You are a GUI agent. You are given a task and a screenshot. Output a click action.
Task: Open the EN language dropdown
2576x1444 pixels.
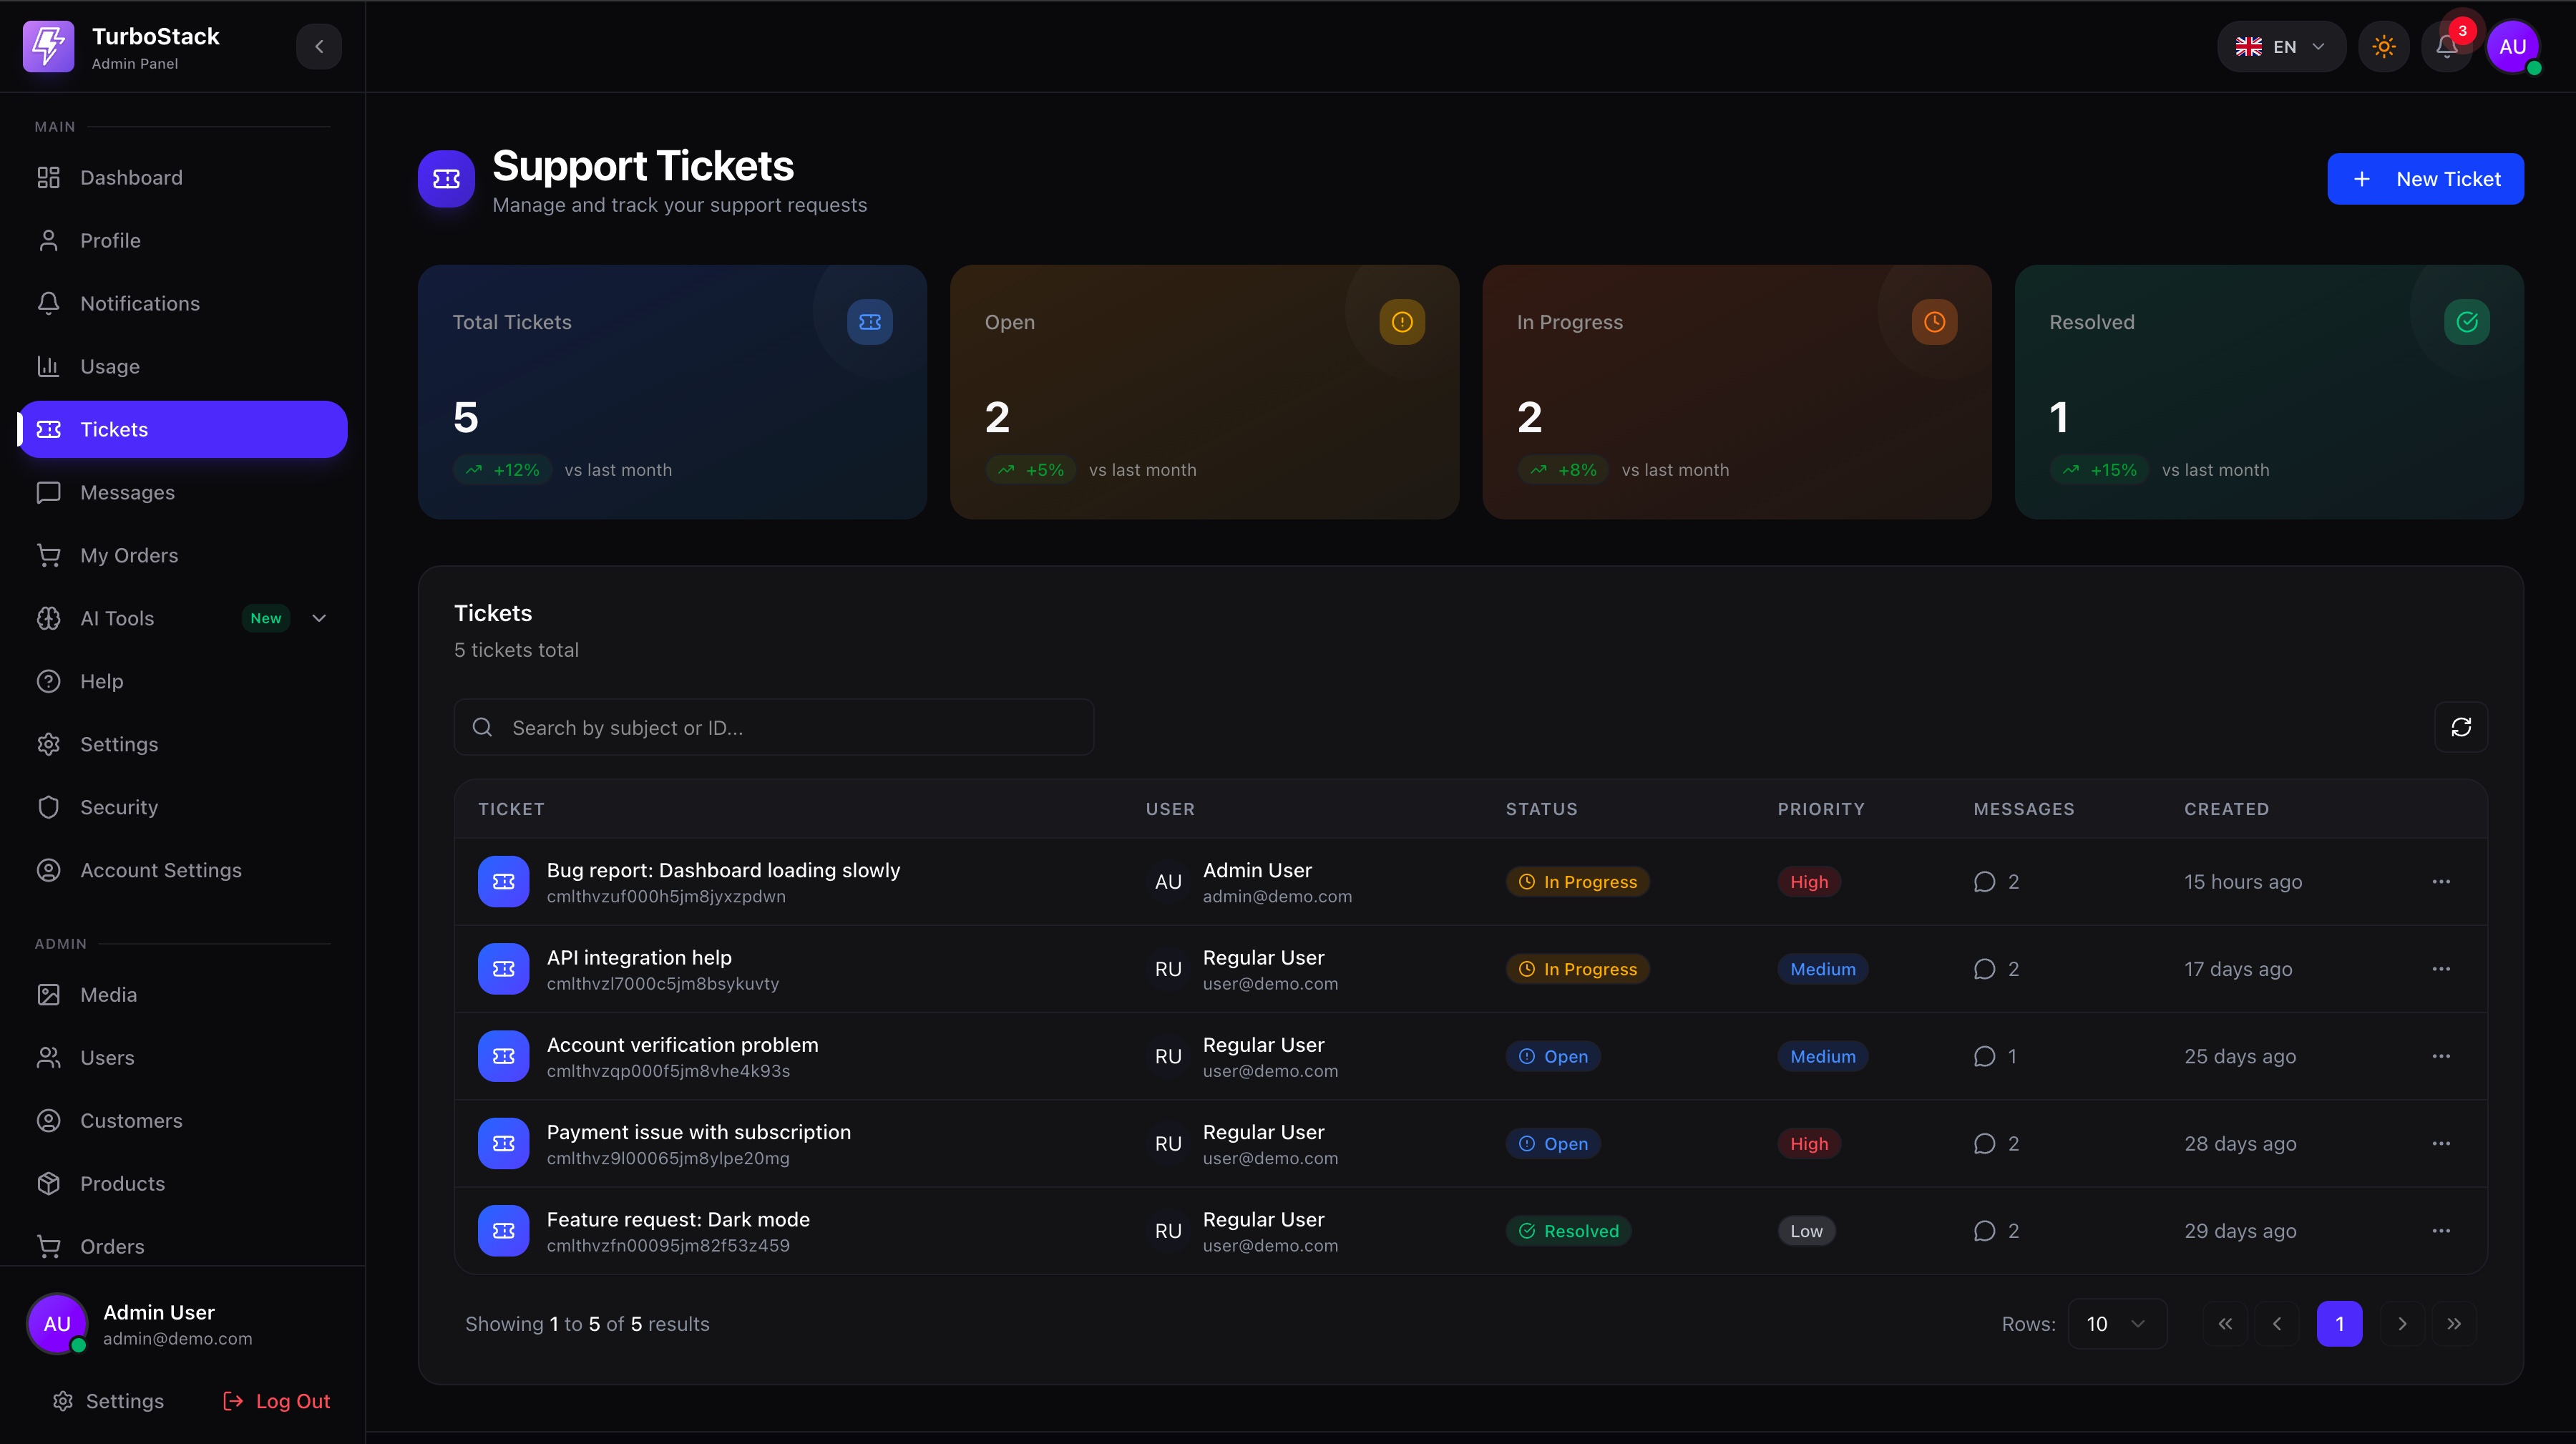click(2280, 47)
